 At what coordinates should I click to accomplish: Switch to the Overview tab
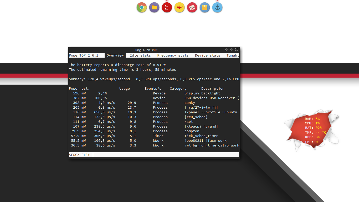click(115, 55)
